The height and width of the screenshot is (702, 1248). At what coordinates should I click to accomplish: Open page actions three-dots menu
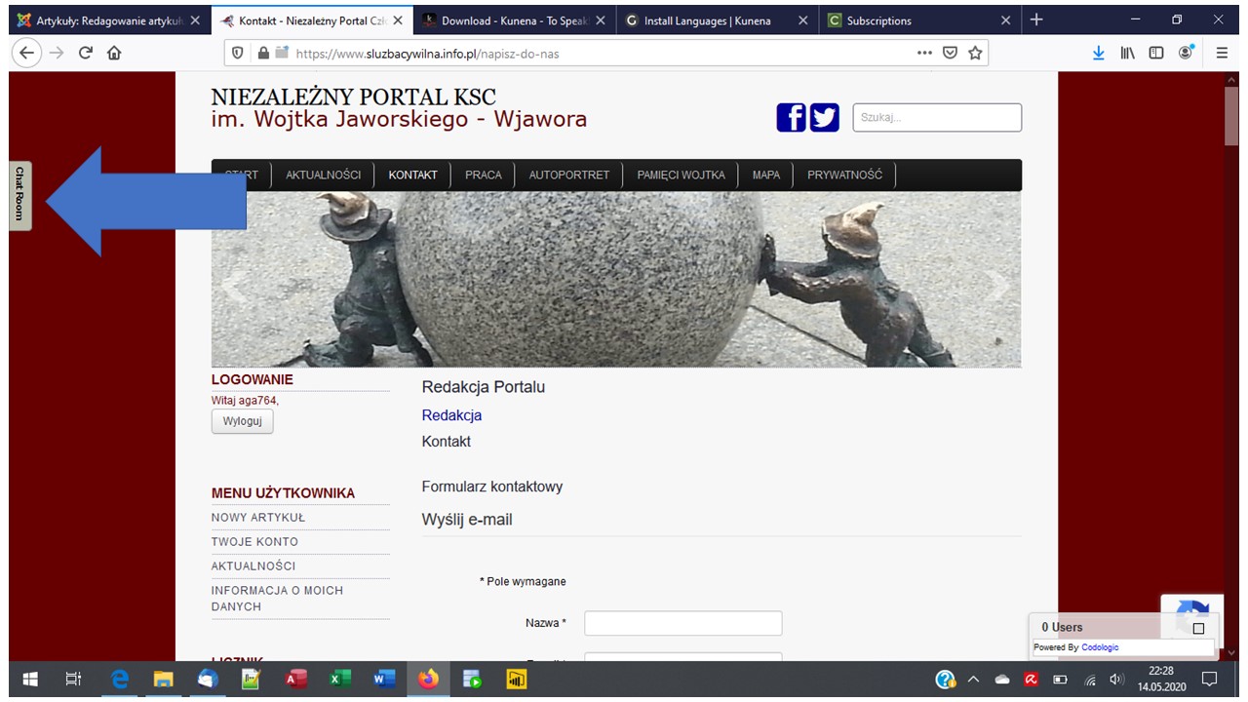click(x=924, y=54)
